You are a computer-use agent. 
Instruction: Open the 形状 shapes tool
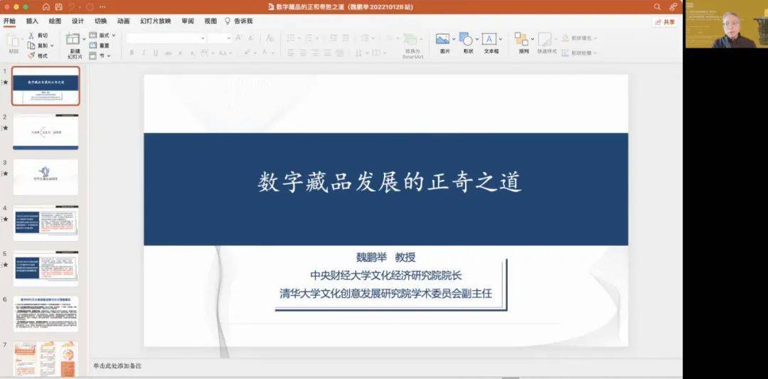[x=466, y=40]
